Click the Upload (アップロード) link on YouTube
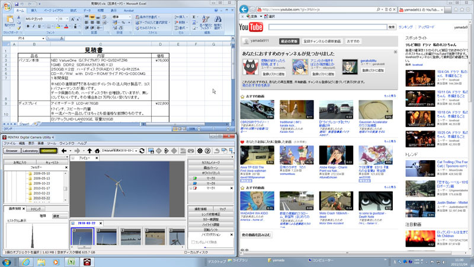The image size is (474, 267). tap(426, 27)
